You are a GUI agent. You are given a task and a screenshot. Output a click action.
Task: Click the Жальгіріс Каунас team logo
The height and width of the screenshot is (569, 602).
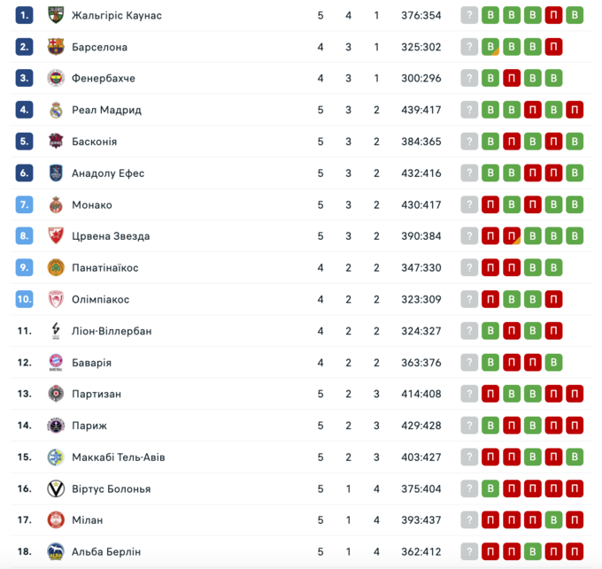(x=56, y=15)
